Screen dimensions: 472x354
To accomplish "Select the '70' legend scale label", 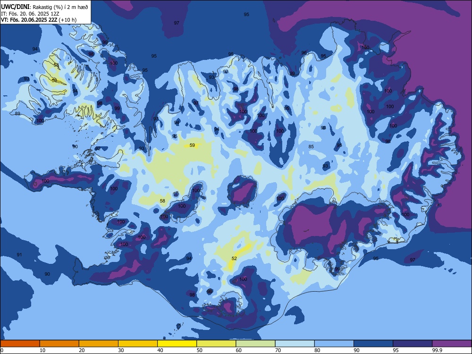I will 278,350.
